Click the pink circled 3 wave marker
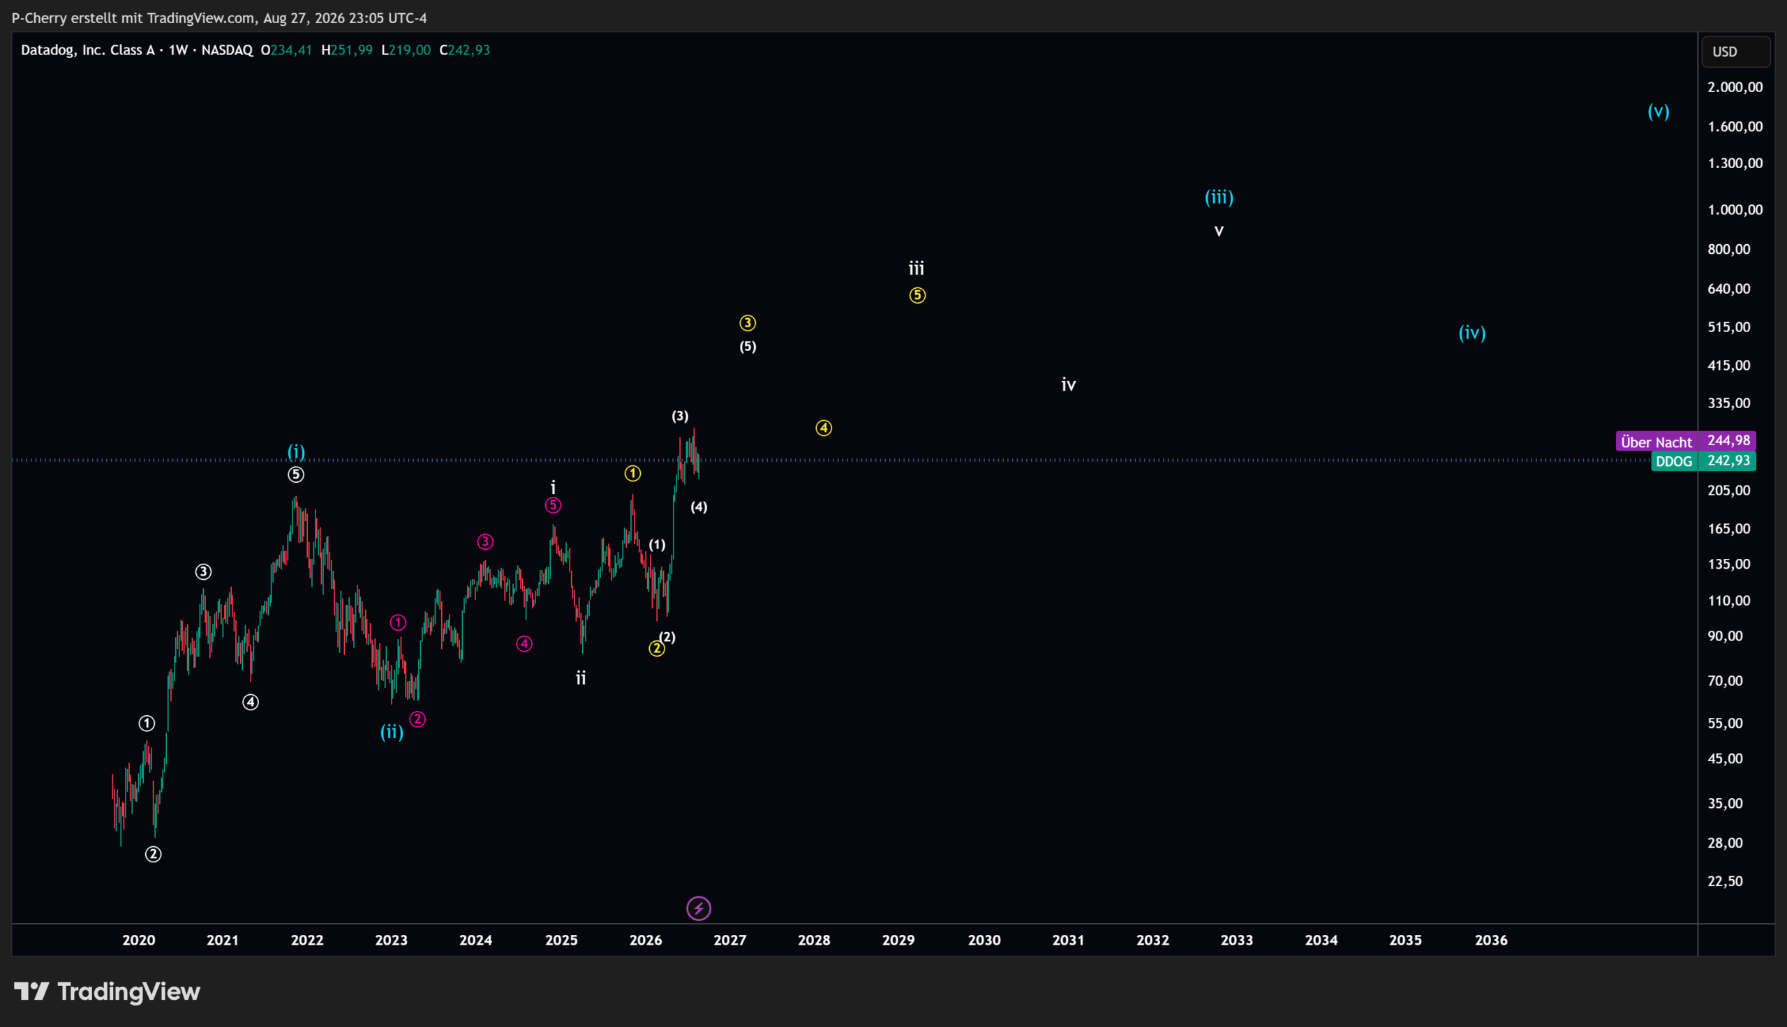This screenshot has width=1787, height=1027. [485, 541]
